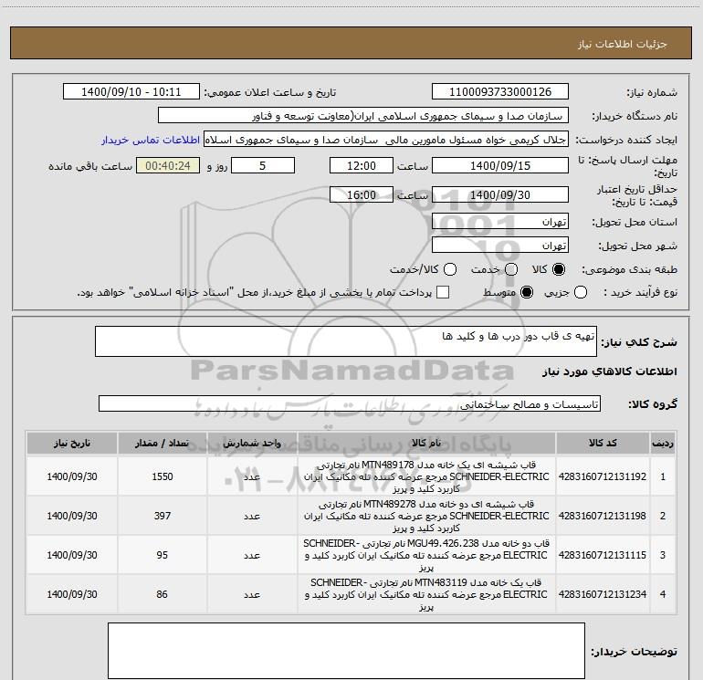Click the ردیف column header
Screen dimensions: 703x680
point(663,443)
